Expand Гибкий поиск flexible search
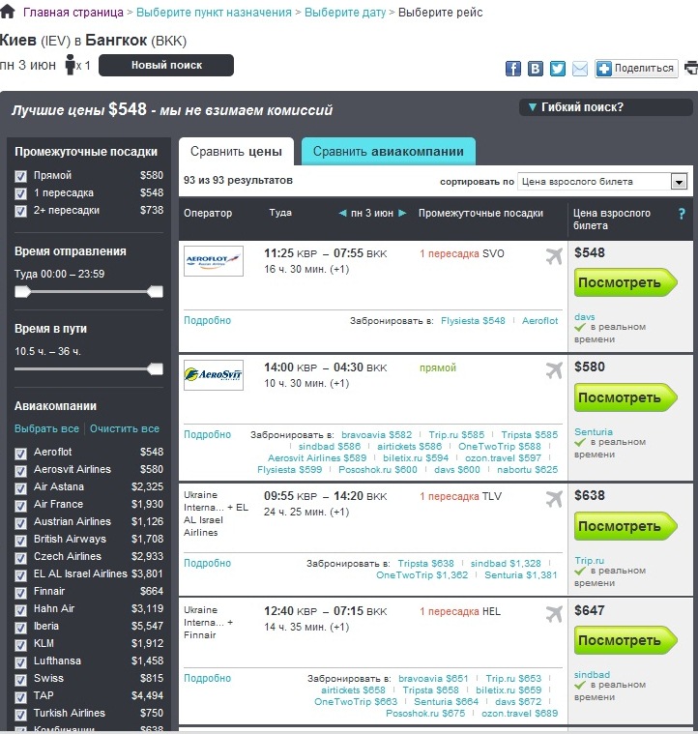Viewport: 698px width, 734px height. point(606,107)
